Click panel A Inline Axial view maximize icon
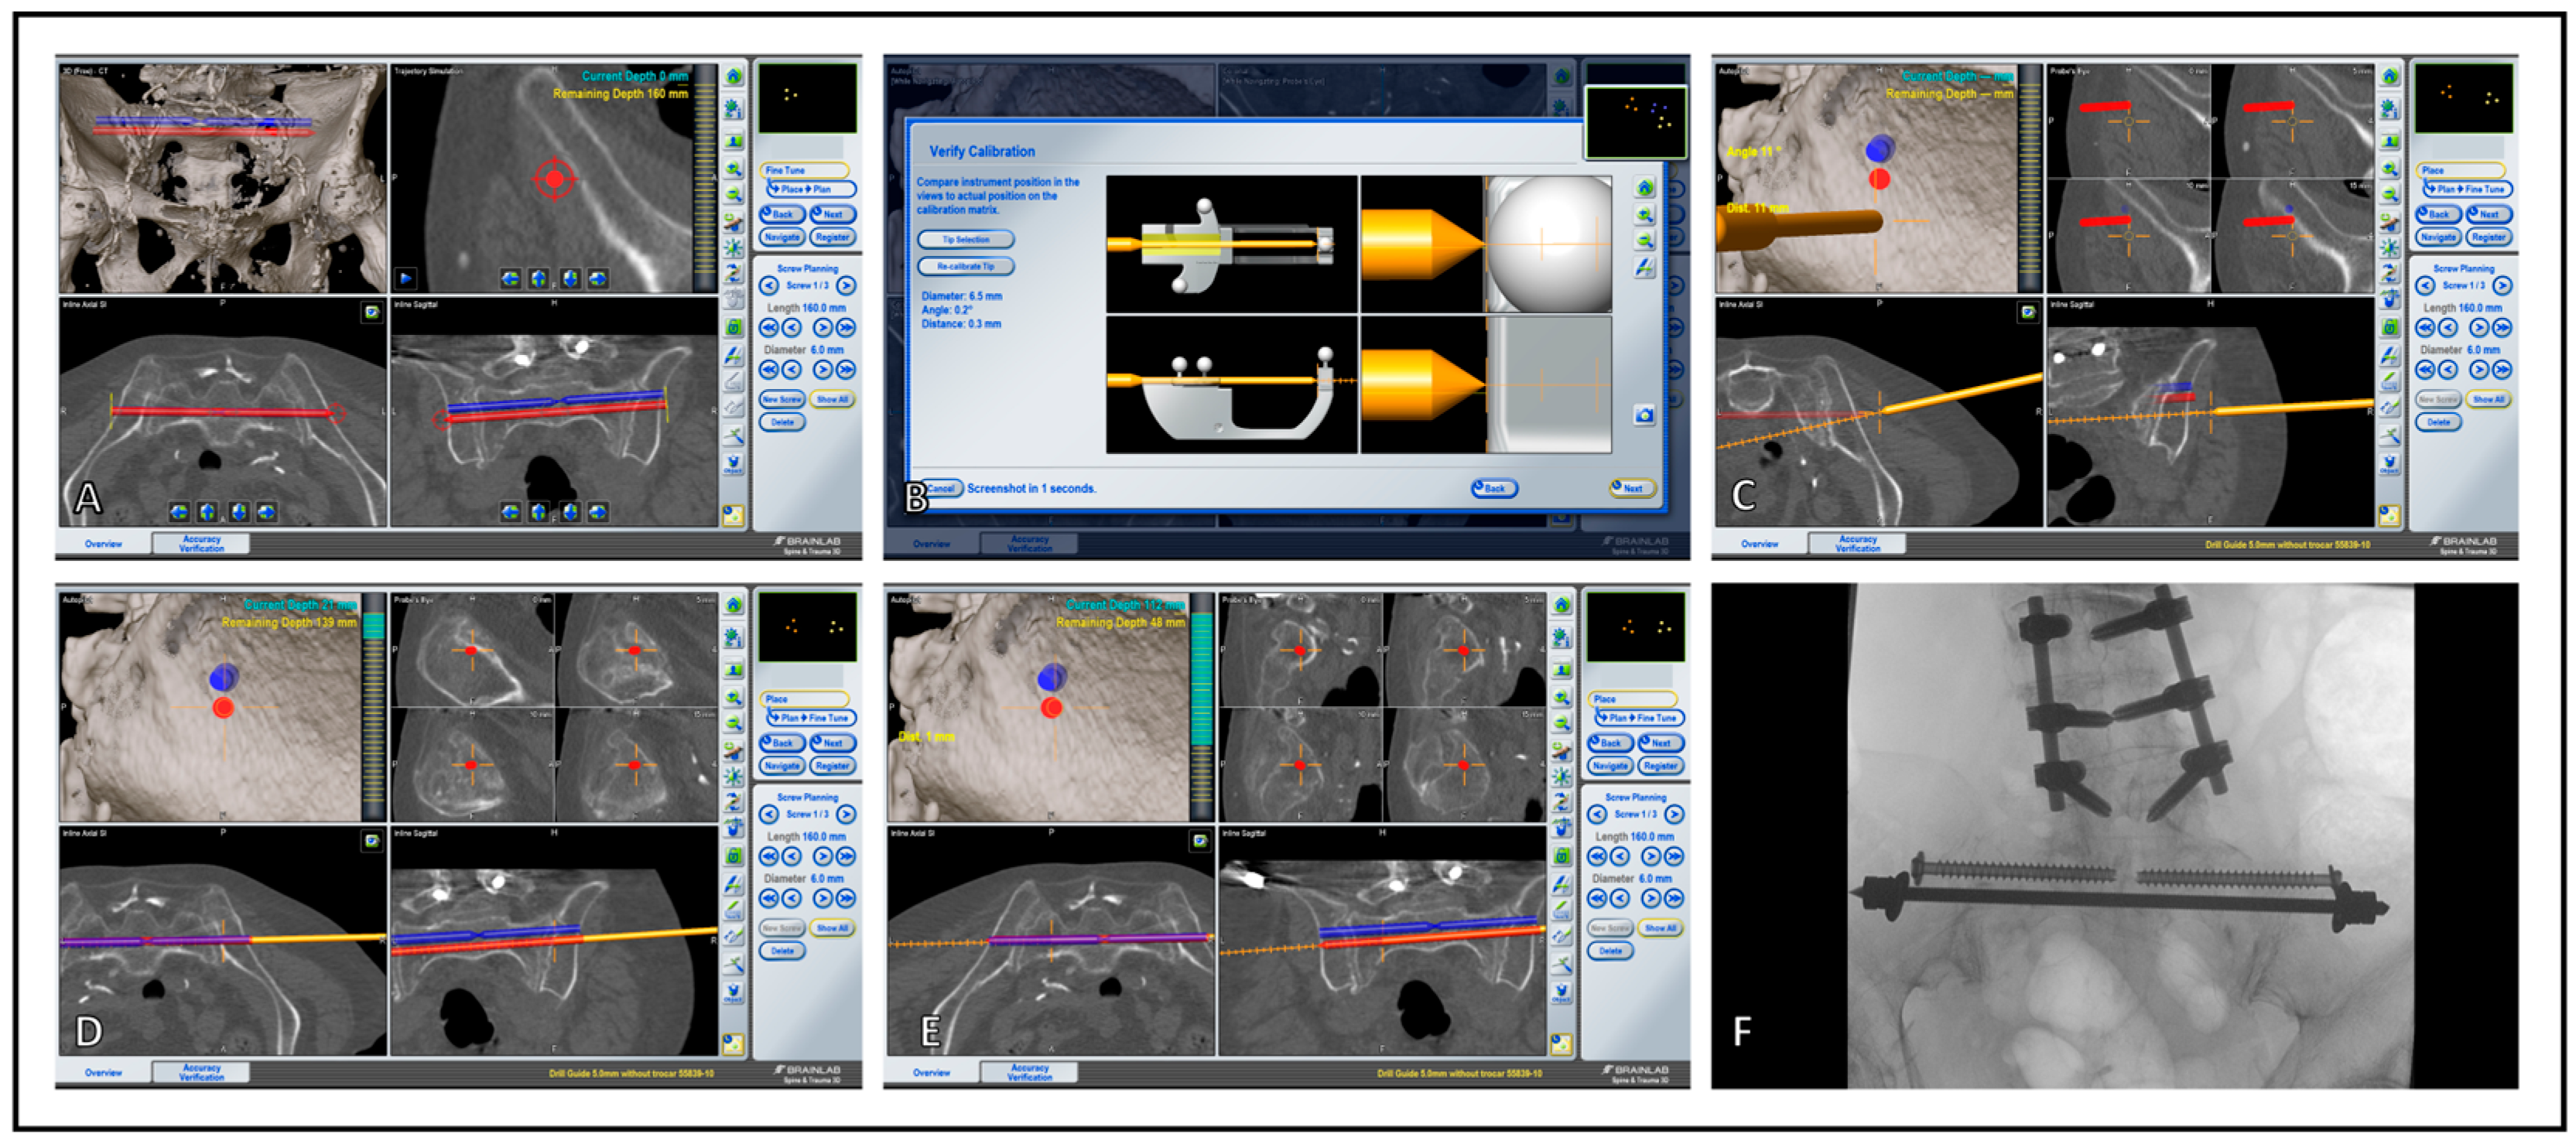Screen dimensions: 2576x1144 (371, 312)
